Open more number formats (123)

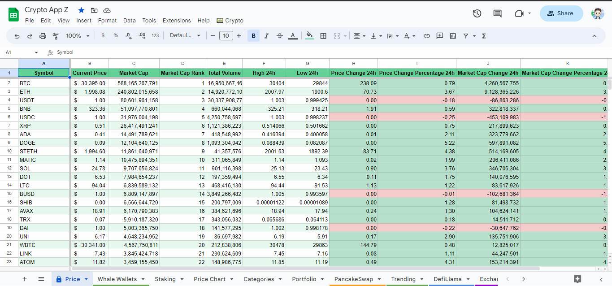[155, 36]
